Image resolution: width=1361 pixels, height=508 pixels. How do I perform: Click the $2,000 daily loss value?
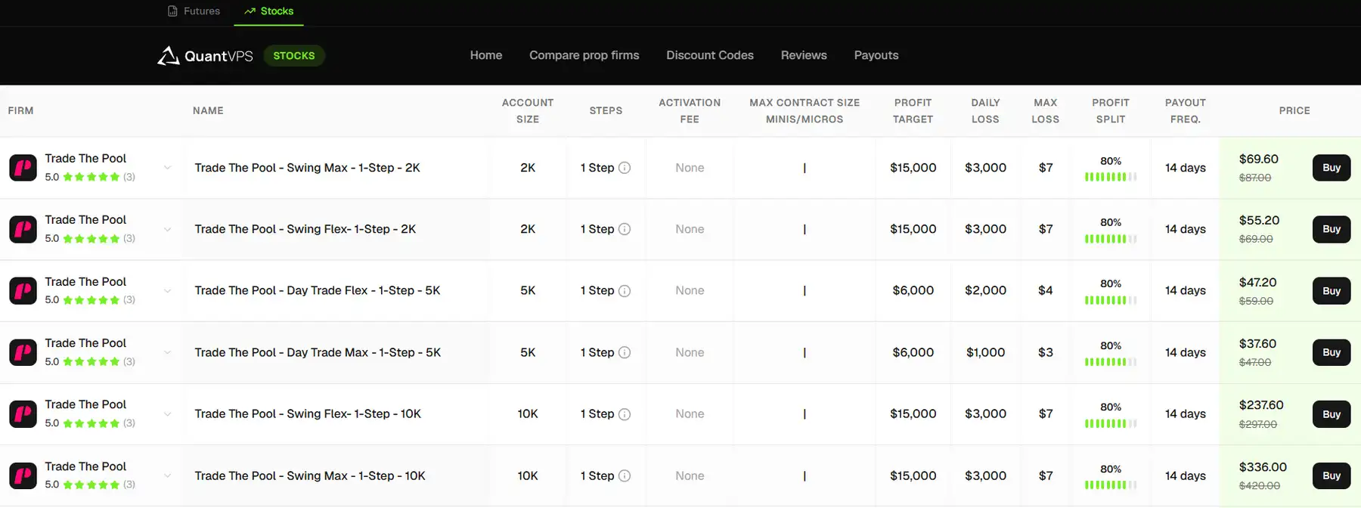click(x=985, y=290)
